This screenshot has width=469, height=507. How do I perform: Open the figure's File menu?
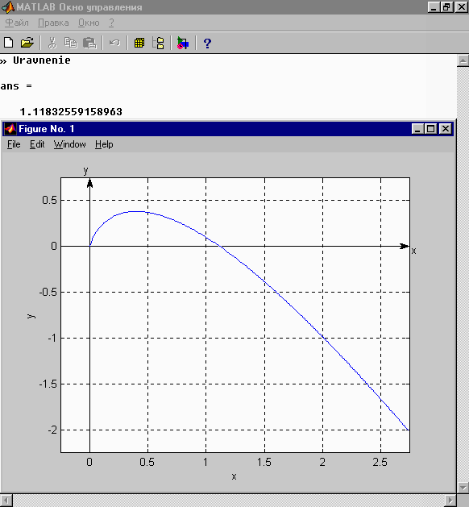(x=14, y=144)
